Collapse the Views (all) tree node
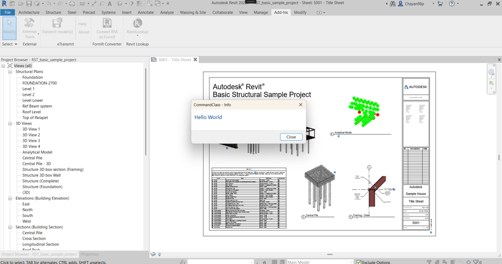The width and height of the screenshot is (502, 264). 3,66
